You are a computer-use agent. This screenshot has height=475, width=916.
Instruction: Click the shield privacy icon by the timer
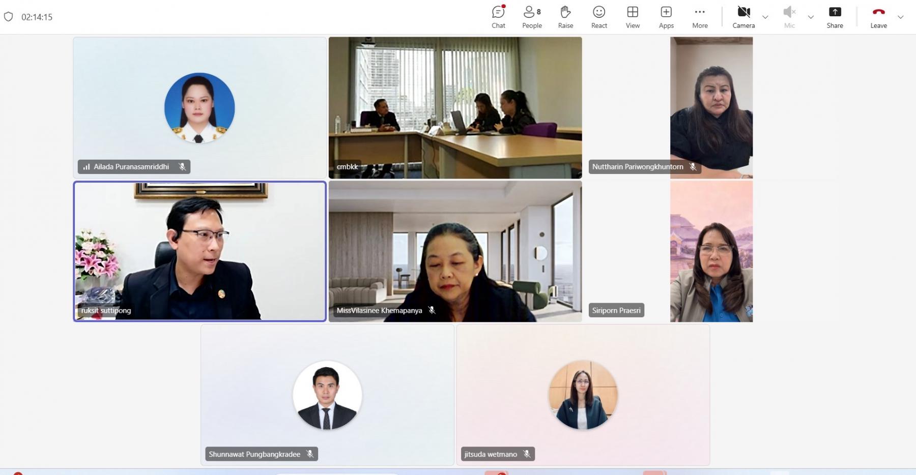coord(8,17)
